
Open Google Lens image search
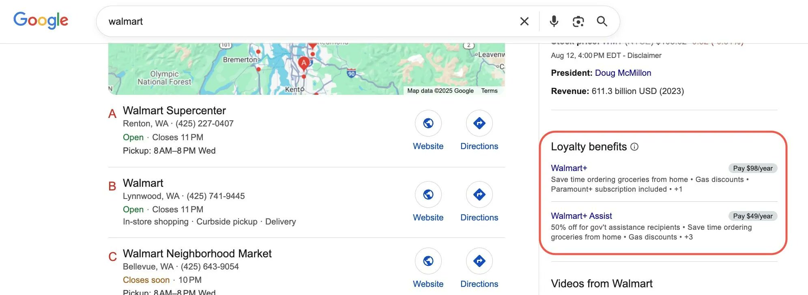578,21
